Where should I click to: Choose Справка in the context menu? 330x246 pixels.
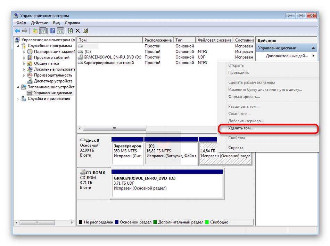[268, 148]
